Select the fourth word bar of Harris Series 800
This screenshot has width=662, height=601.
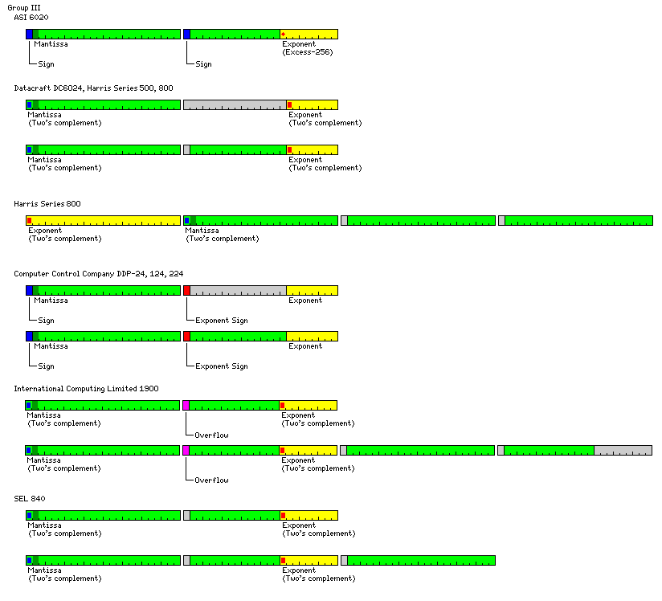575,220
